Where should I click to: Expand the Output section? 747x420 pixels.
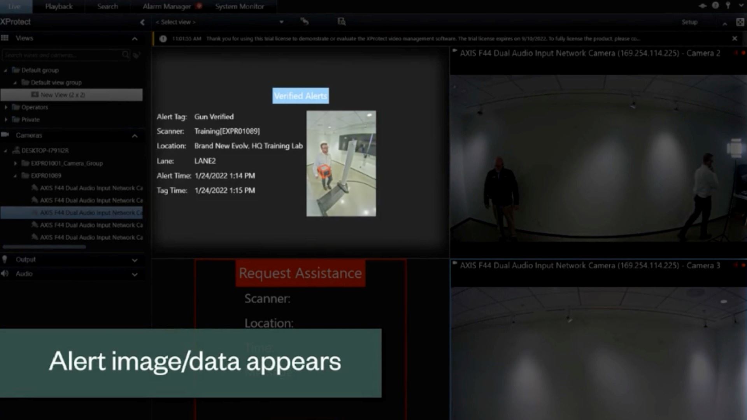(135, 260)
